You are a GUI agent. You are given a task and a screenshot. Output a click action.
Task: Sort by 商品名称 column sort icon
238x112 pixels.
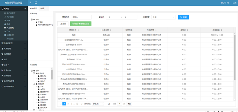(78, 30)
